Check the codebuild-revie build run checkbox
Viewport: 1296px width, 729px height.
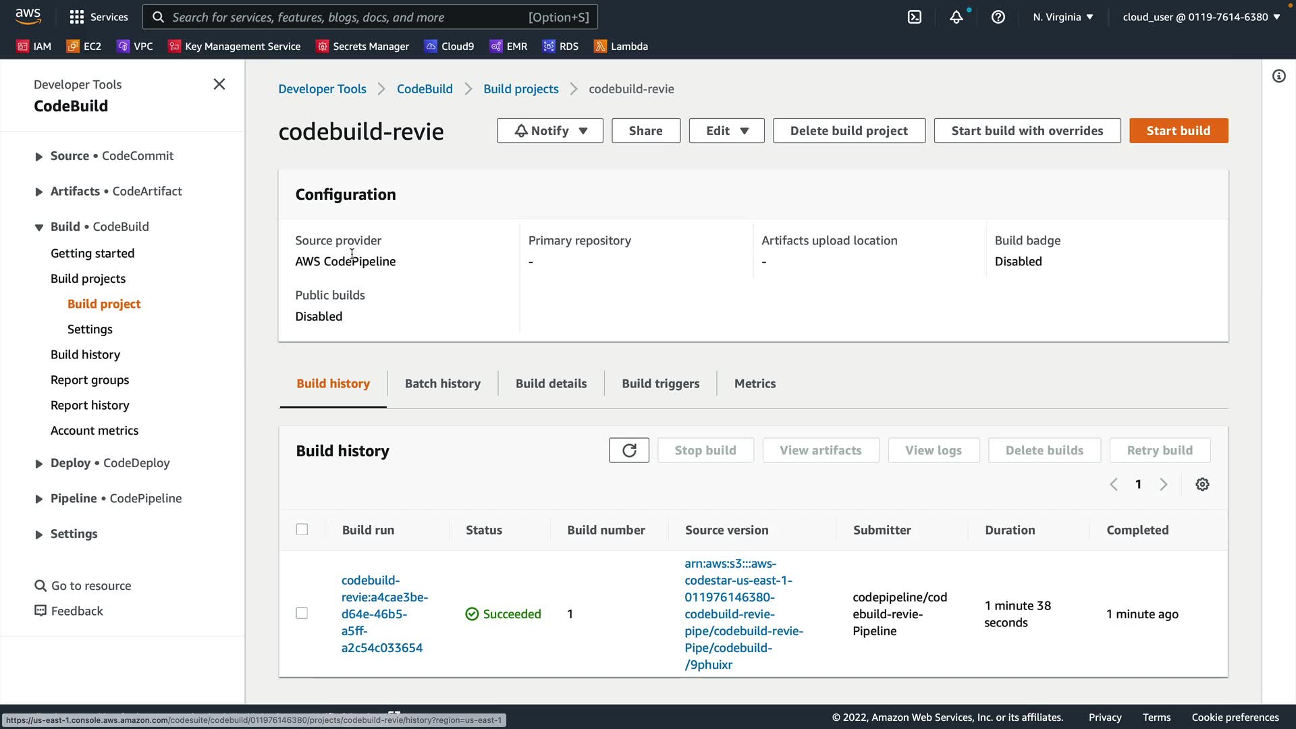coord(302,614)
